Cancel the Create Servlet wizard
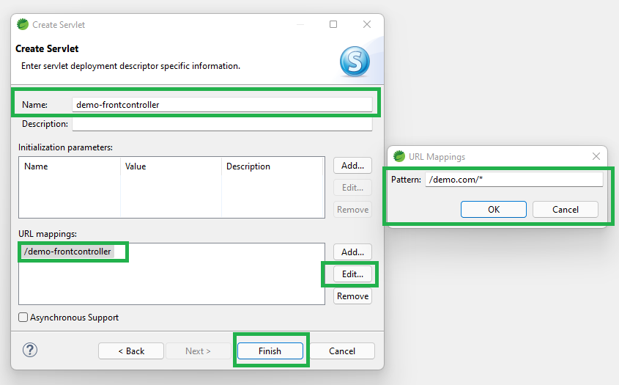 point(342,351)
